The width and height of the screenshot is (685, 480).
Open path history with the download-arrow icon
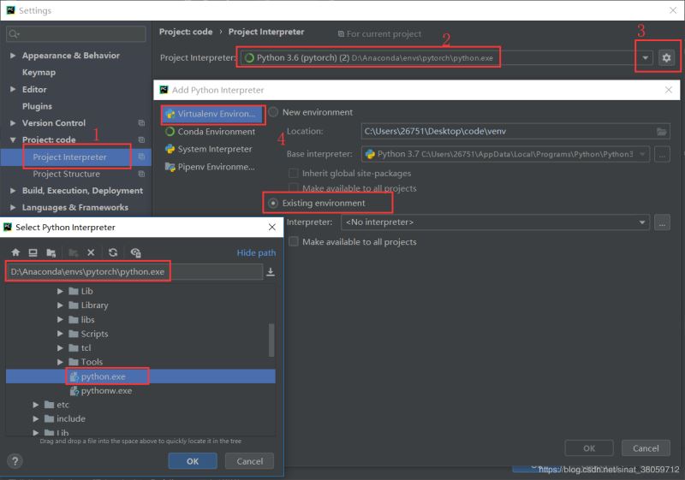[271, 272]
